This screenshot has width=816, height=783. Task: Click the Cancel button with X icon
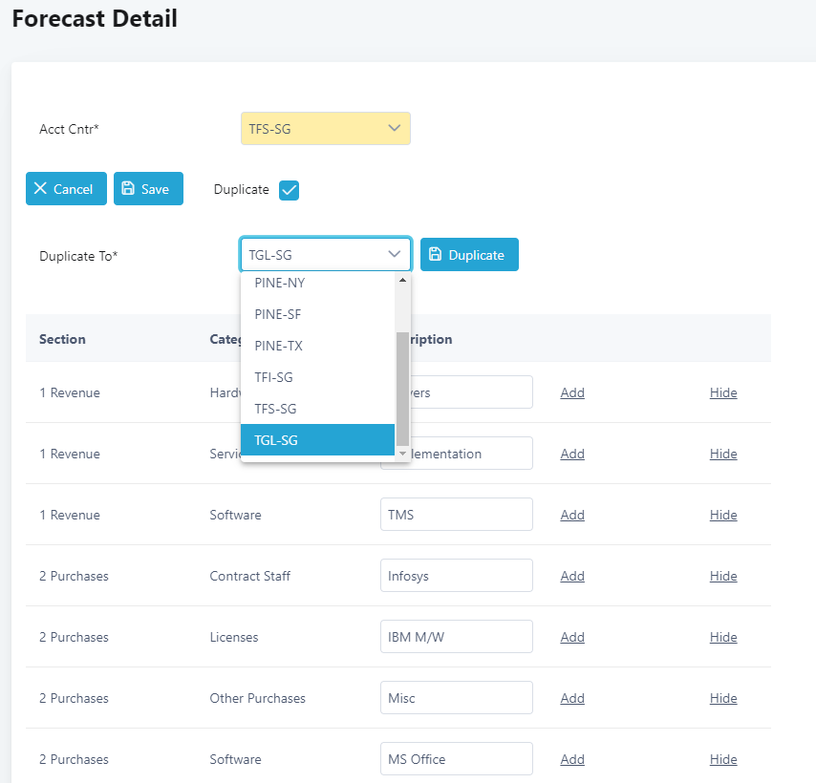coord(66,189)
